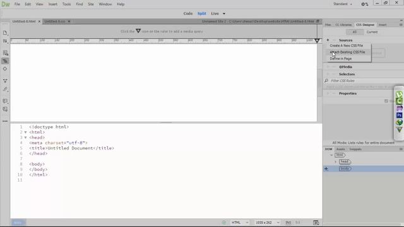Toggle Show Set checkbox in Properties

click(386, 101)
